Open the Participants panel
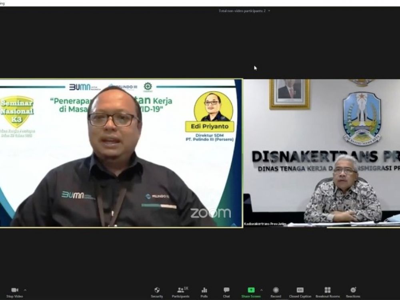 (180, 290)
